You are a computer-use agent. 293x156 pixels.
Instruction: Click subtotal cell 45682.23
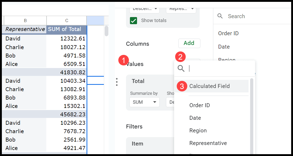point(67,114)
